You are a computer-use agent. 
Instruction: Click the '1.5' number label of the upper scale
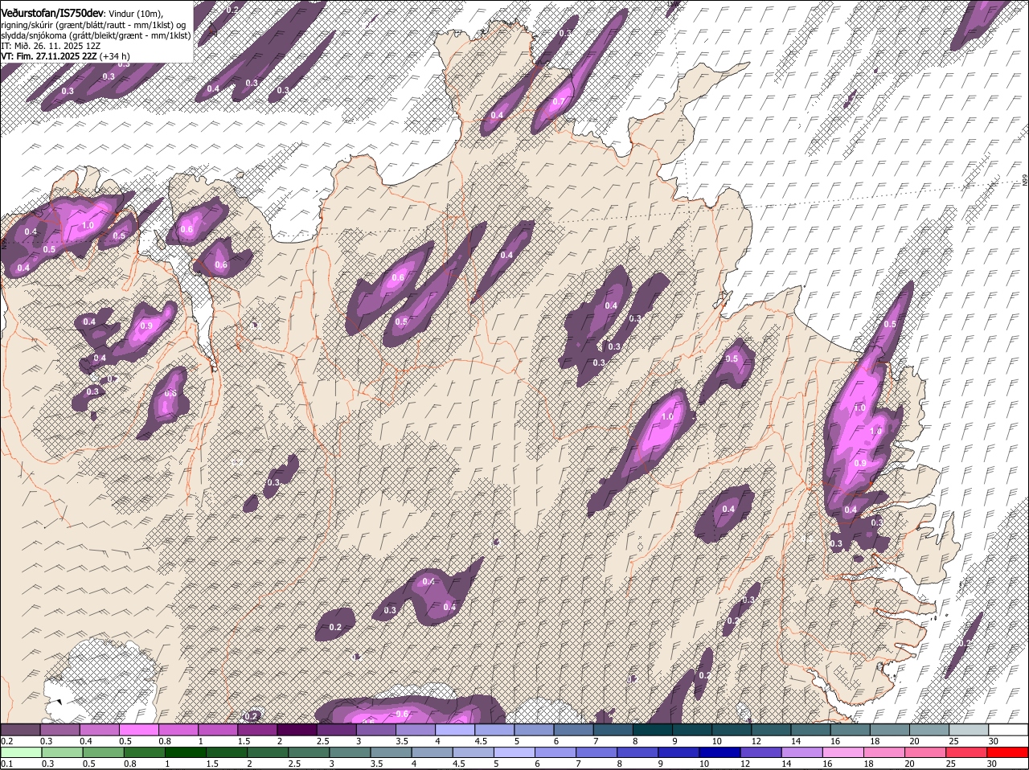pyautogui.click(x=243, y=740)
